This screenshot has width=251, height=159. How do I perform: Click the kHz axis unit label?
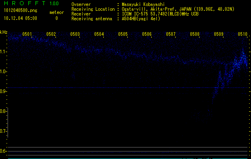click(4, 32)
